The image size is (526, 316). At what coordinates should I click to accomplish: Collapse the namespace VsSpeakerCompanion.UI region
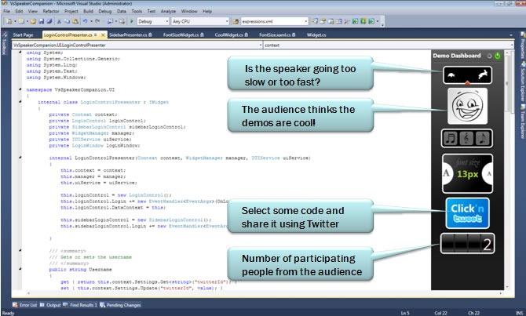pos(20,89)
